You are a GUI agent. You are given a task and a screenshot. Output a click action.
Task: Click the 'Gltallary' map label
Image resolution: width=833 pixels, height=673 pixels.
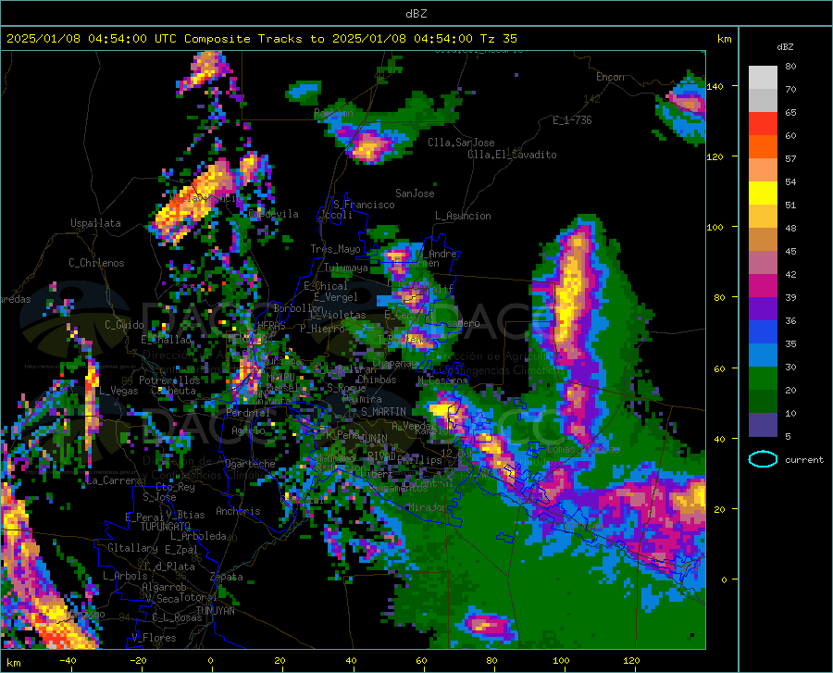click(132, 548)
